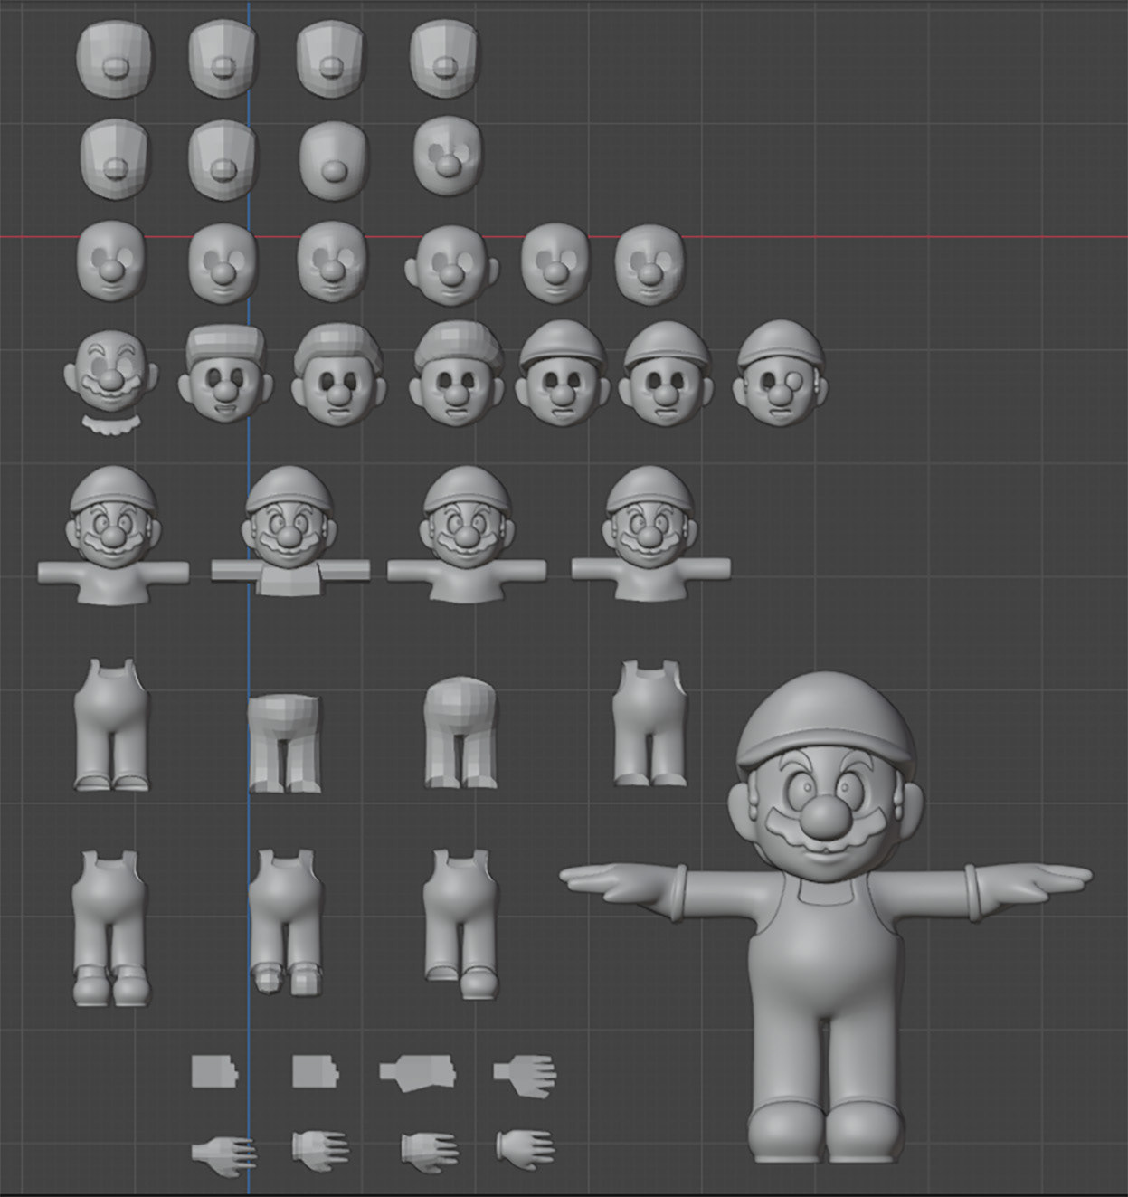Pick the smooth rounded glove hand with cuff
The image size is (1128, 1197).
click(526, 1147)
